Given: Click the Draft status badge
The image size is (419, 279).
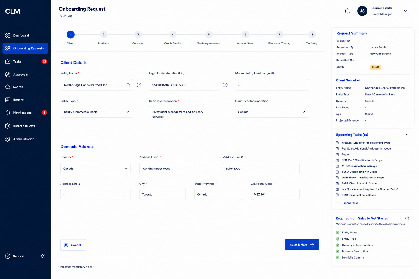Looking at the screenshot, I should (375, 67).
